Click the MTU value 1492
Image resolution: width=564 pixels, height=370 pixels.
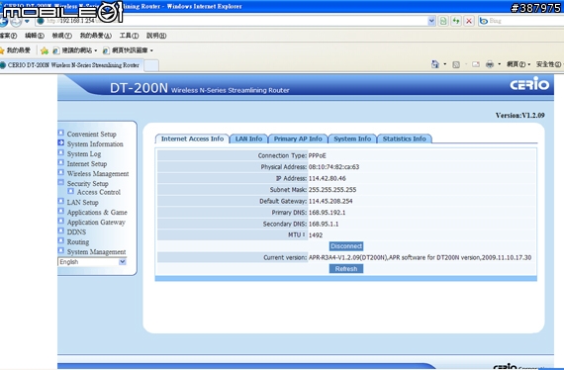pos(316,235)
